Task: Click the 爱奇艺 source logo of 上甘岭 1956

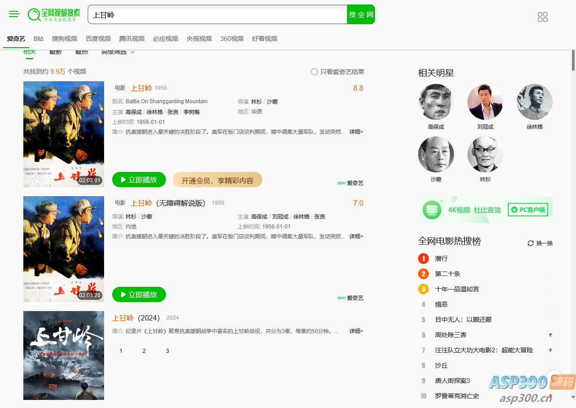Action: pyautogui.click(x=350, y=183)
